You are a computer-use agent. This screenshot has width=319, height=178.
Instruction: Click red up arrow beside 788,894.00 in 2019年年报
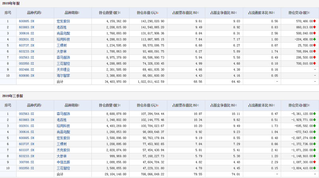(315, 51)
